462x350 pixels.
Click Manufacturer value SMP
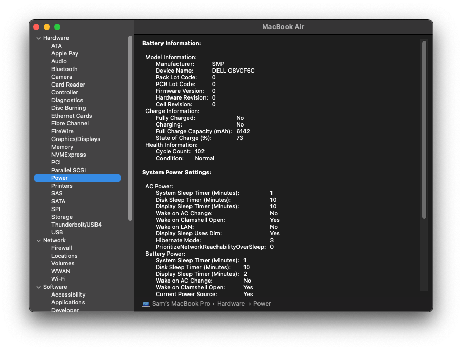click(218, 64)
